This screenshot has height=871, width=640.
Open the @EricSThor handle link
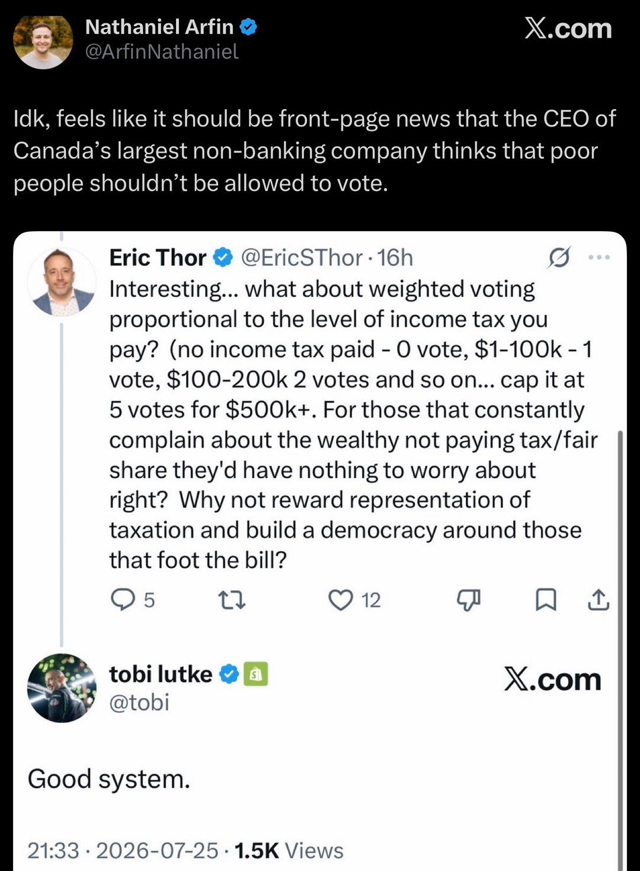(x=302, y=258)
